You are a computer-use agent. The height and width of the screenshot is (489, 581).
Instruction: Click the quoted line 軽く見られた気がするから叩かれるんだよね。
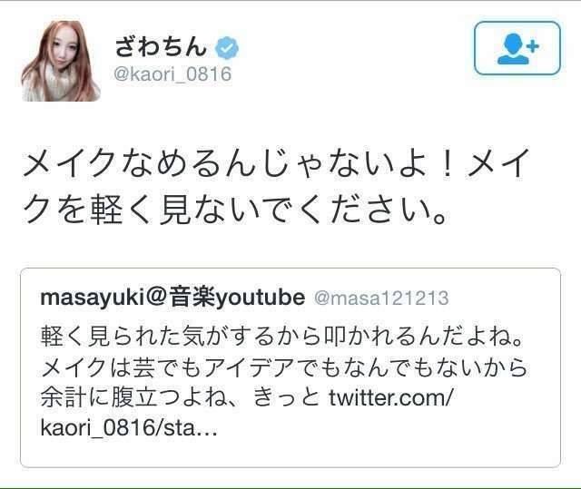(x=281, y=337)
